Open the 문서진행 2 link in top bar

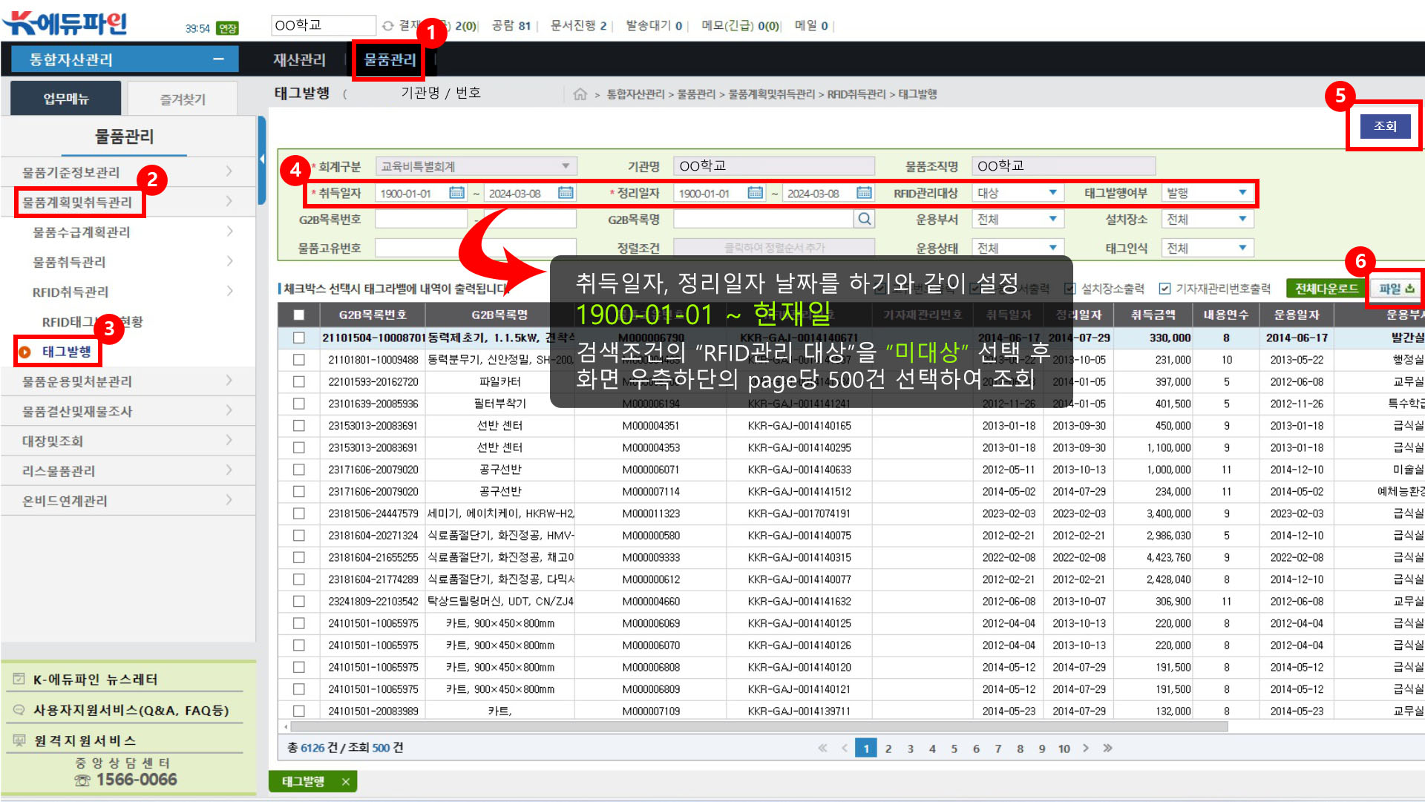pos(579,26)
